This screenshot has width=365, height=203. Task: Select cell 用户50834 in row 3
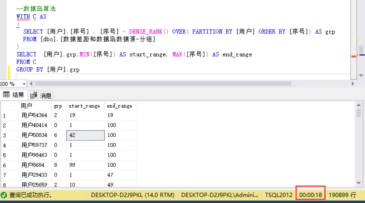click(35, 135)
